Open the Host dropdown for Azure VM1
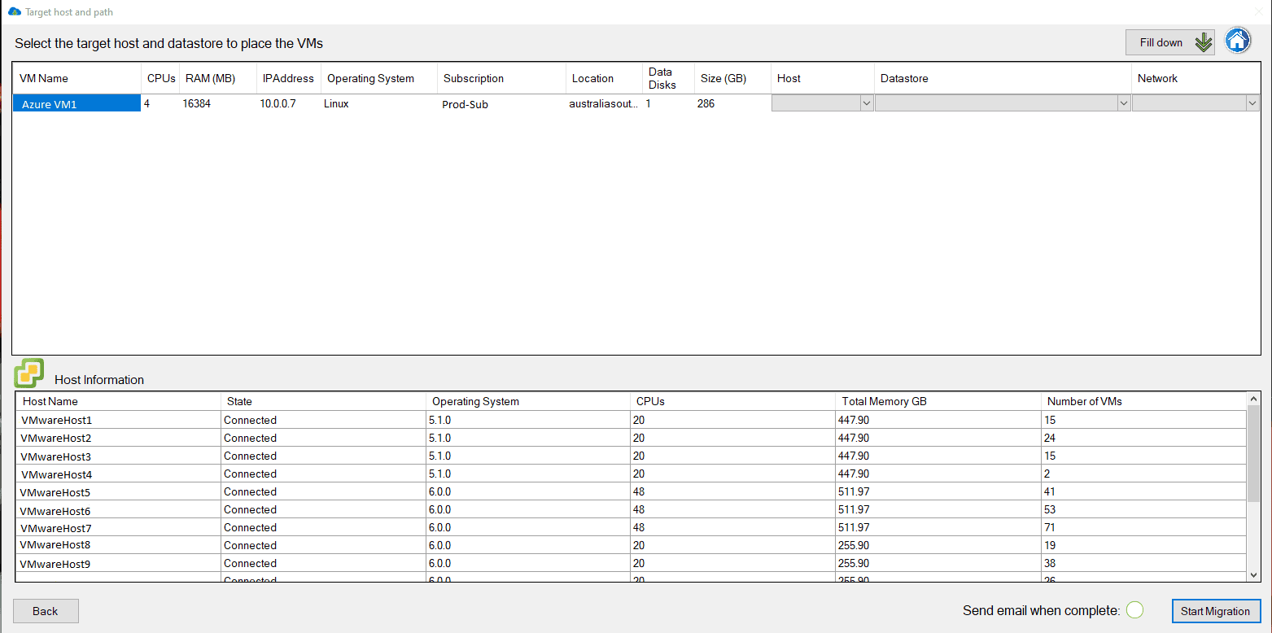 (x=866, y=103)
